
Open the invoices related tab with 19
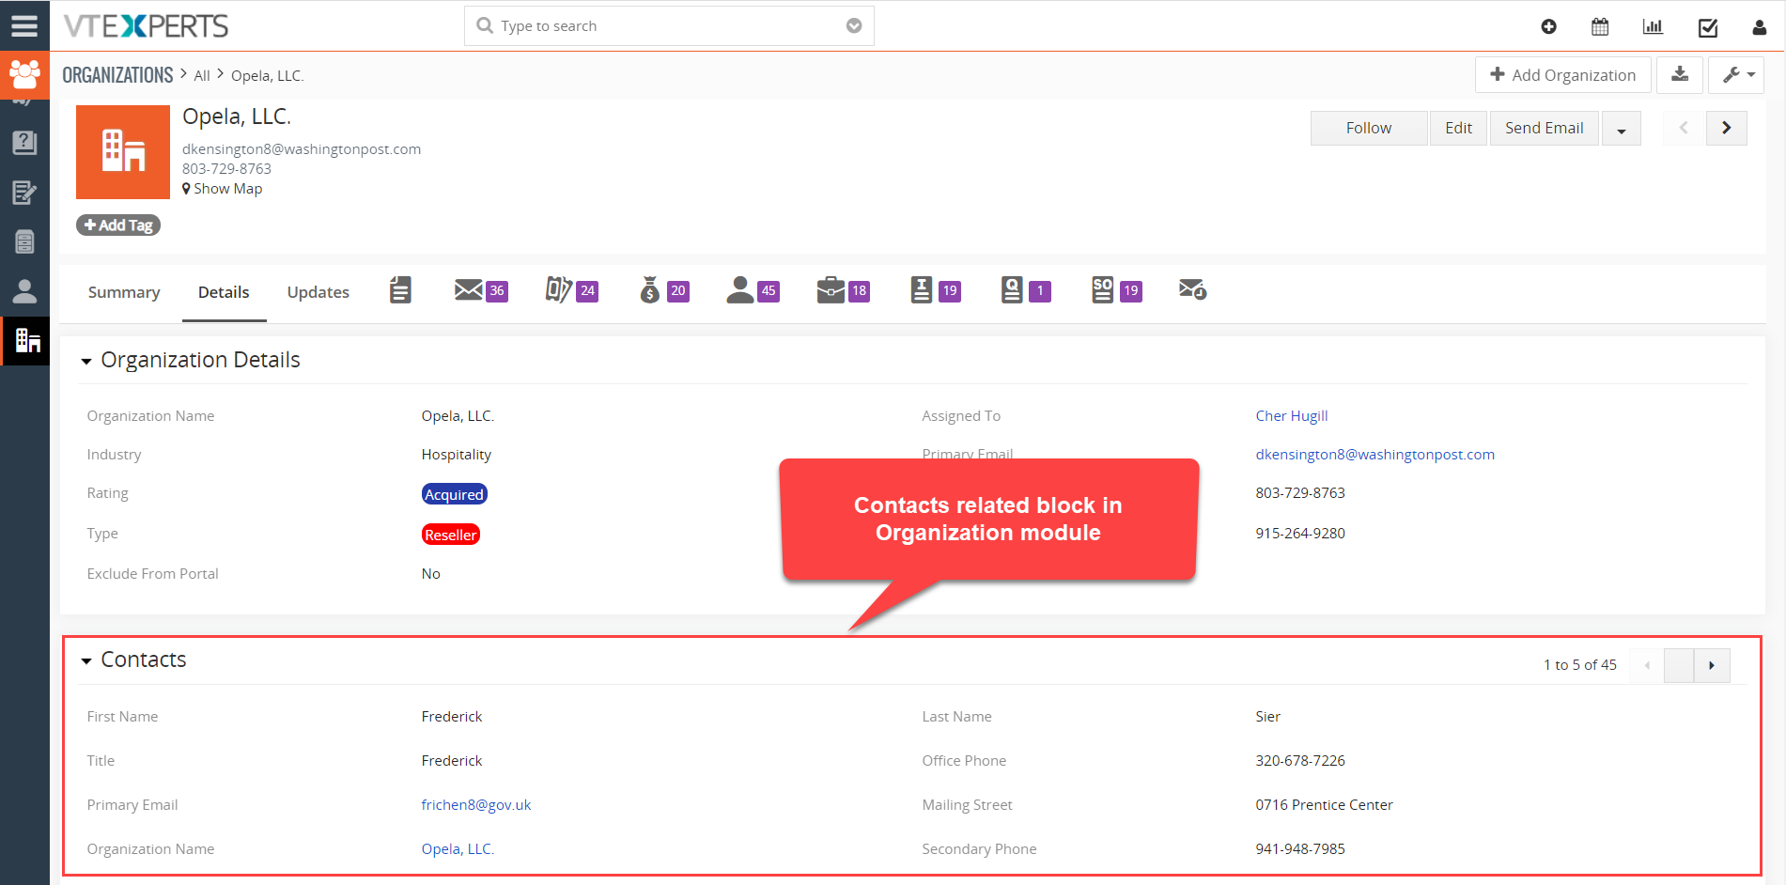(x=935, y=289)
